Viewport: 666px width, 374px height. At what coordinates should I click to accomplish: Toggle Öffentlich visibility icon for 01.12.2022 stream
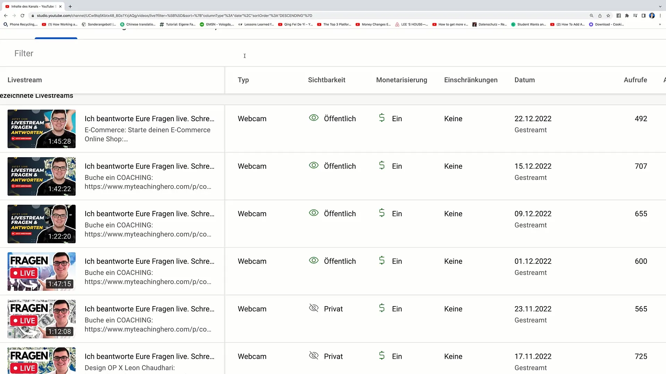click(313, 261)
